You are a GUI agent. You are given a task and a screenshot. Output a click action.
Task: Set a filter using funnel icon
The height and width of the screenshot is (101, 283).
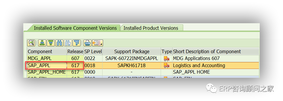pyautogui.click(x=77, y=43)
